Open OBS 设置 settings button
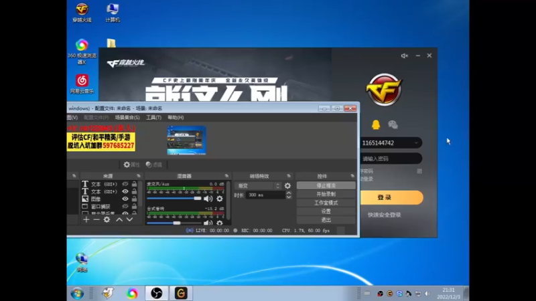Screen dimensions: 536x301 pos(326,211)
